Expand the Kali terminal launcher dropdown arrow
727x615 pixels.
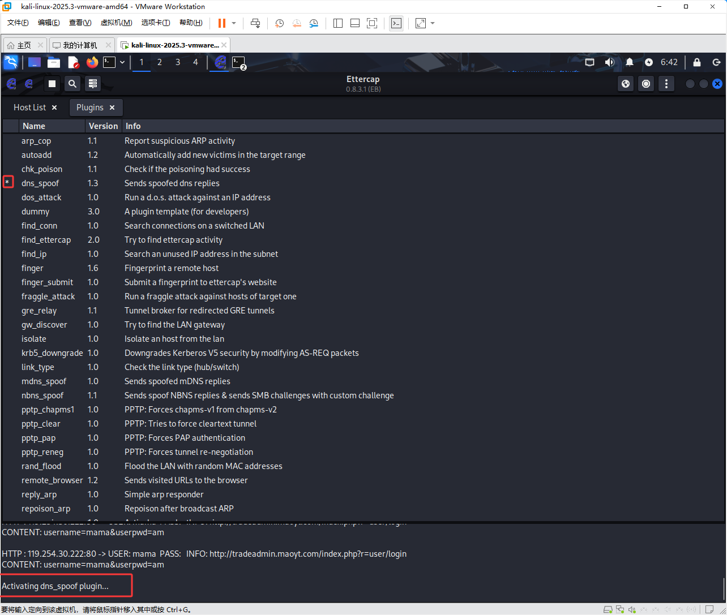click(122, 62)
